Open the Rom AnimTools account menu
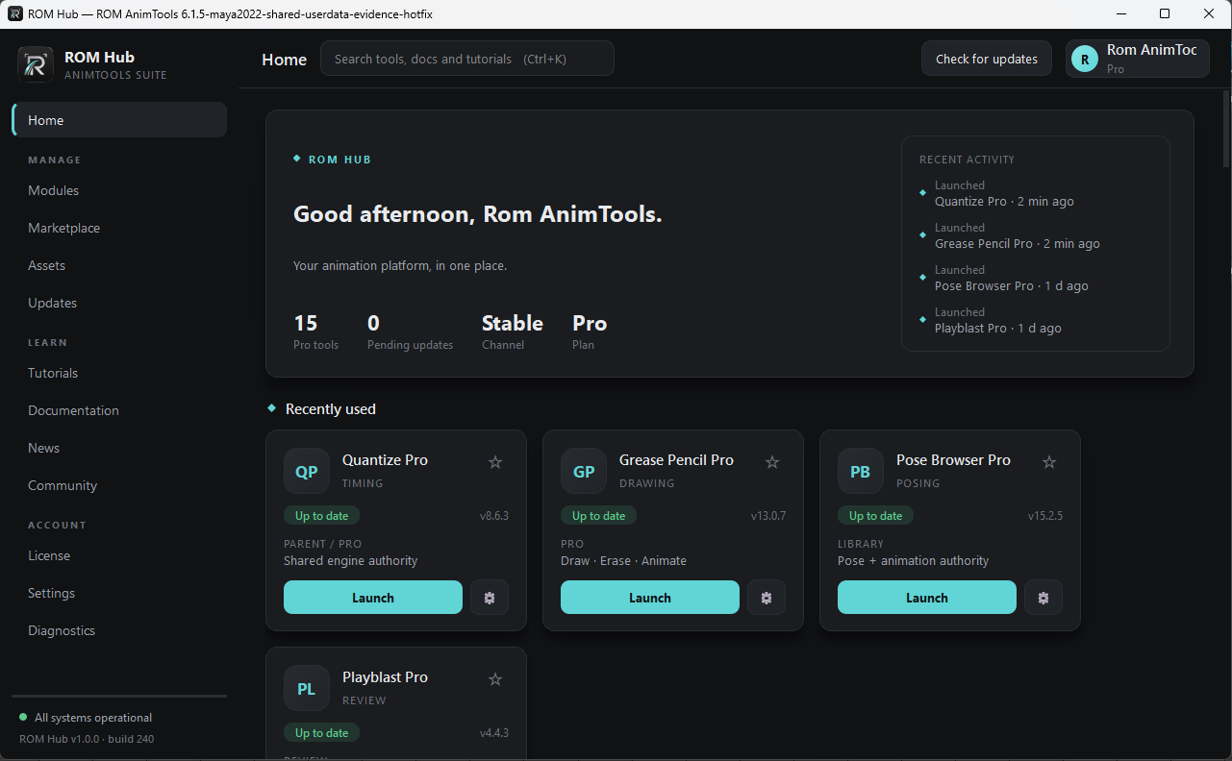 pyautogui.click(x=1137, y=59)
